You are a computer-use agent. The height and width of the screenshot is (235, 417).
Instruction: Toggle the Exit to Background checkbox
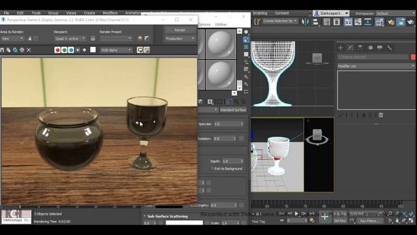[212, 168]
